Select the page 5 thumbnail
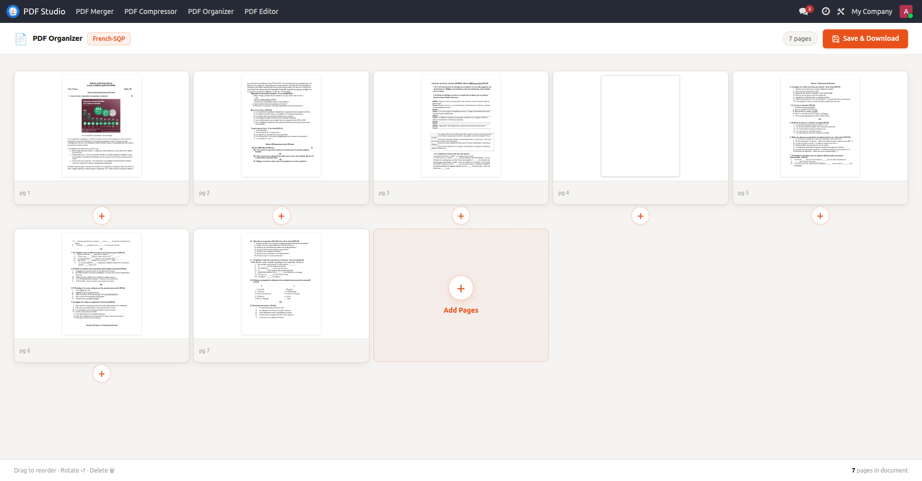Image resolution: width=922 pixels, height=481 pixels. click(820, 126)
